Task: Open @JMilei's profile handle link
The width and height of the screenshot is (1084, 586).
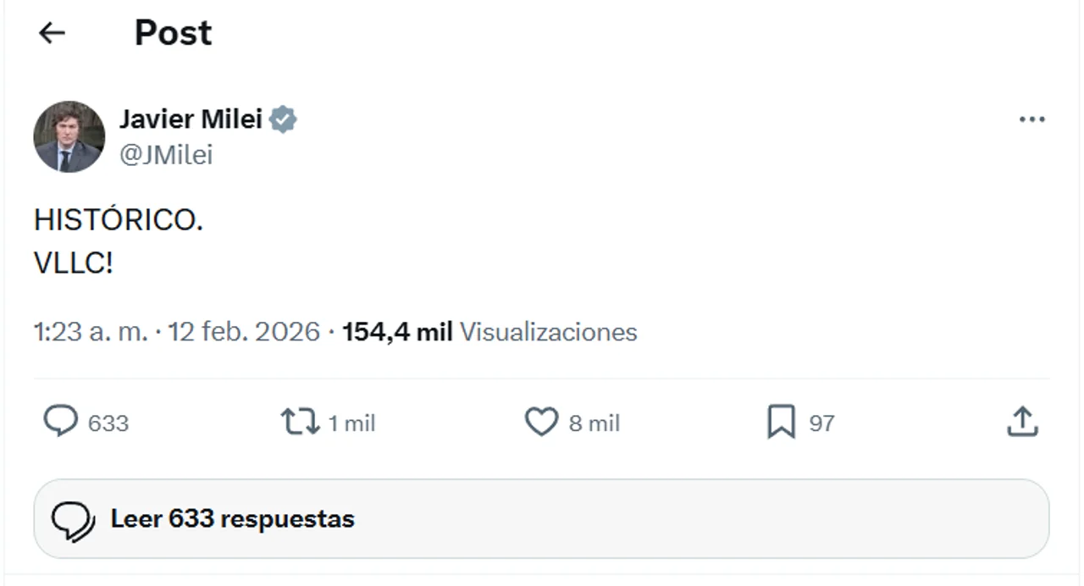Action: (166, 155)
